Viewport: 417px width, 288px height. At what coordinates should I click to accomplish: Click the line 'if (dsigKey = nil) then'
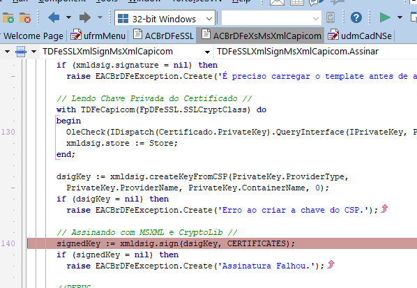pos(112,199)
